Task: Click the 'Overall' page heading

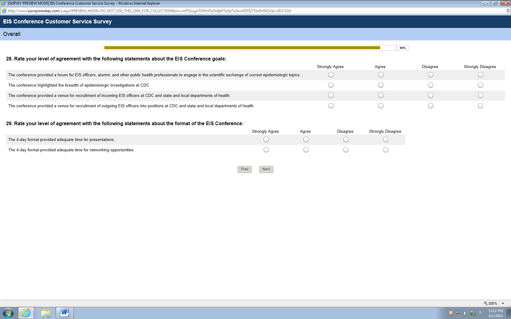Action: [12, 34]
